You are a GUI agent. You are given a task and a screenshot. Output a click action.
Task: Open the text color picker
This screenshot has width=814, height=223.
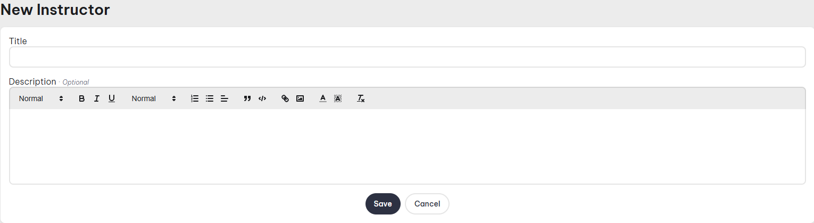coord(322,98)
